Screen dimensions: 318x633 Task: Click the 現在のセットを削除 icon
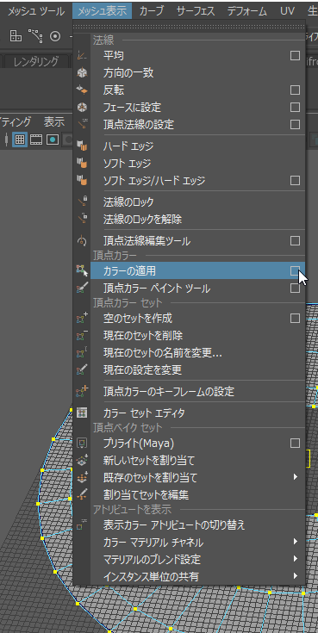pos(82,336)
